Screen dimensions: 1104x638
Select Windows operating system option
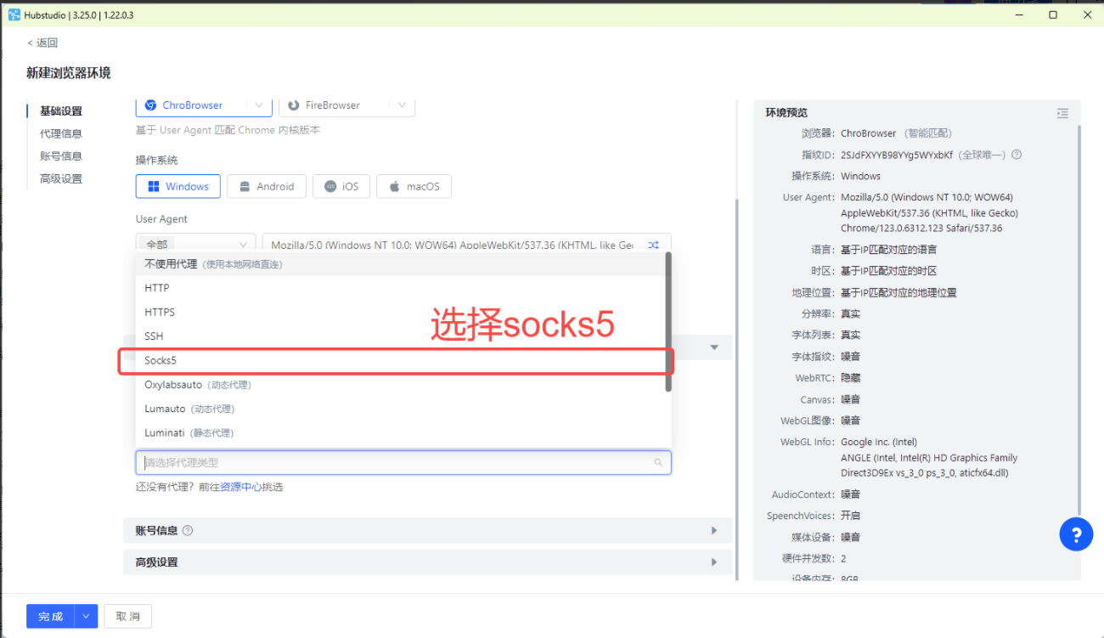pyautogui.click(x=178, y=187)
